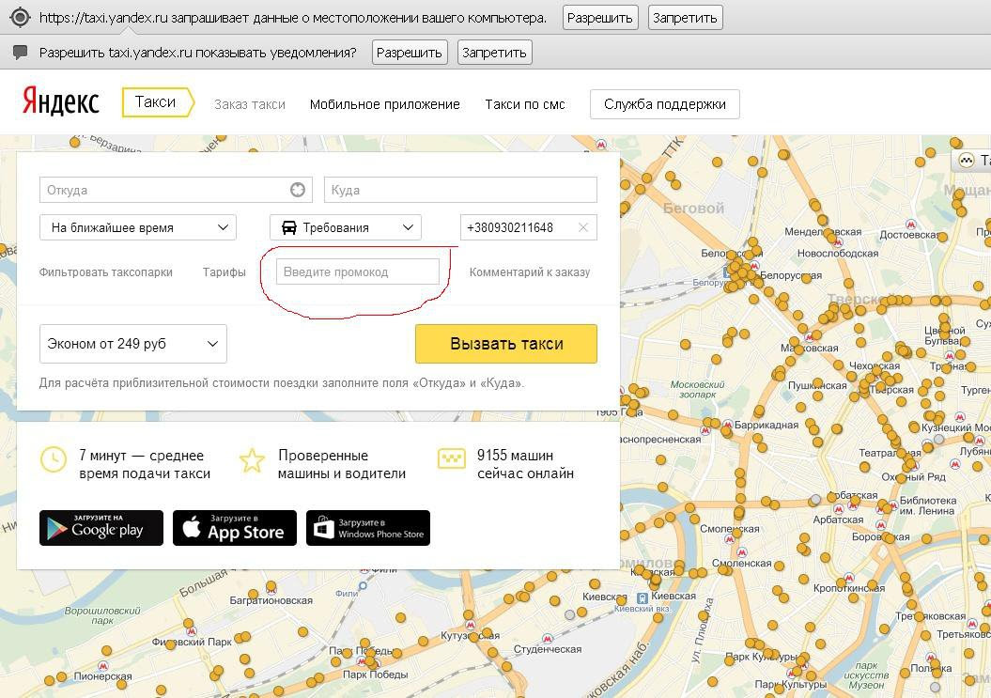Click the Вызвать такси button
The height and width of the screenshot is (698, 991).
pos(506,344)
